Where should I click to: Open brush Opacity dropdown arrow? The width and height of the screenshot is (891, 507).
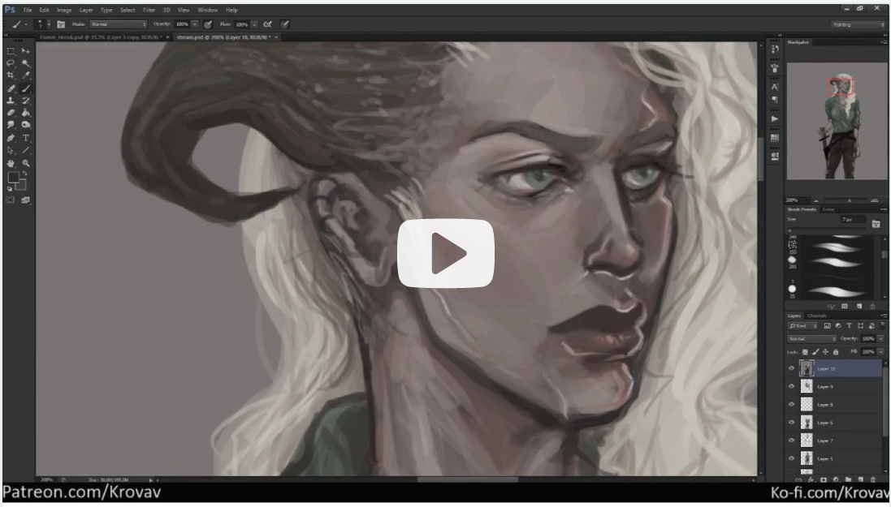[x=194, y=24]
